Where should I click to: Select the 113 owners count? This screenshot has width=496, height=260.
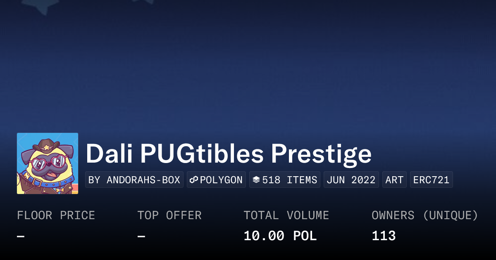click(x=384, y=236)
